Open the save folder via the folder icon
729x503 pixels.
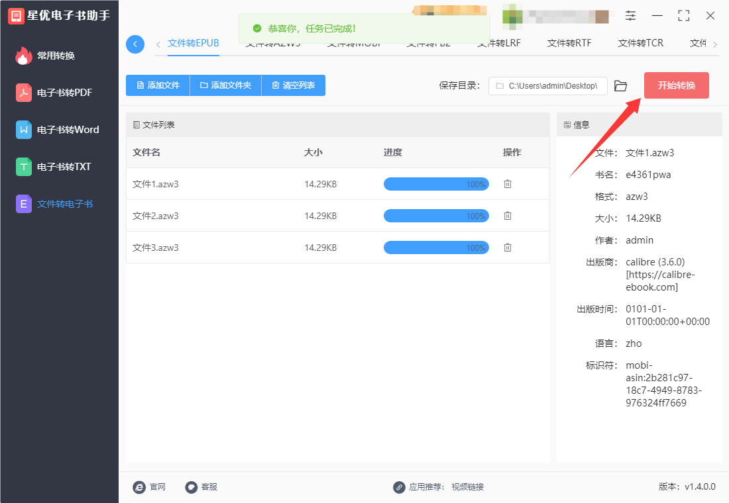[x=620, y=86]
